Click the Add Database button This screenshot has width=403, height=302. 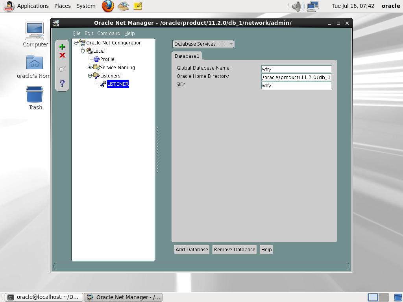tap(192, 250)
